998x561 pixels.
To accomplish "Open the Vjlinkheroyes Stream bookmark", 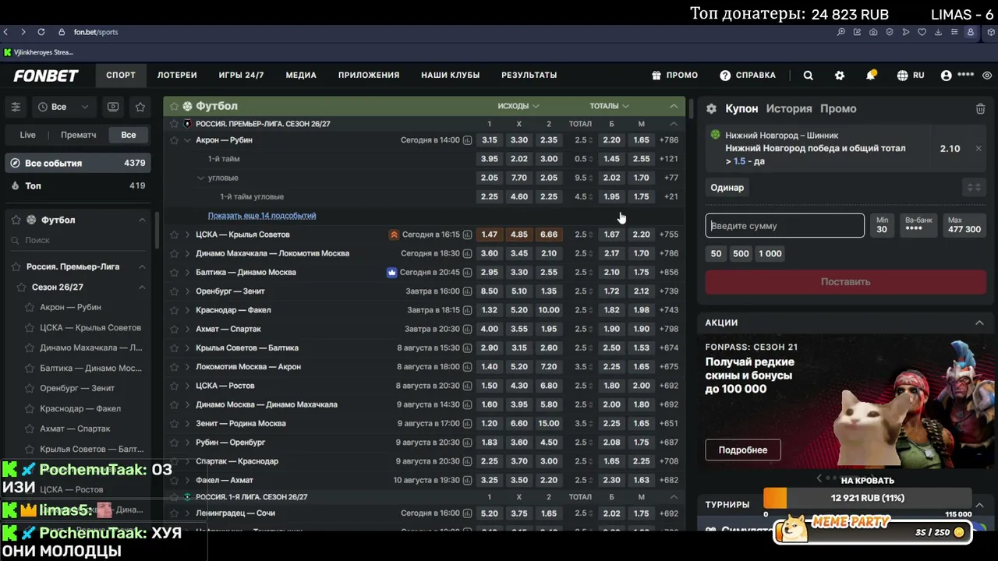I will 38,52.
